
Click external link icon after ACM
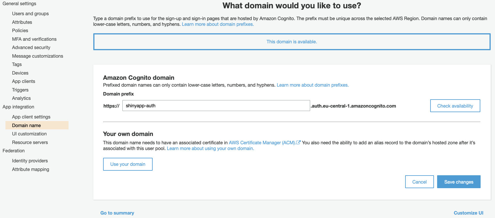click(298, 142)
